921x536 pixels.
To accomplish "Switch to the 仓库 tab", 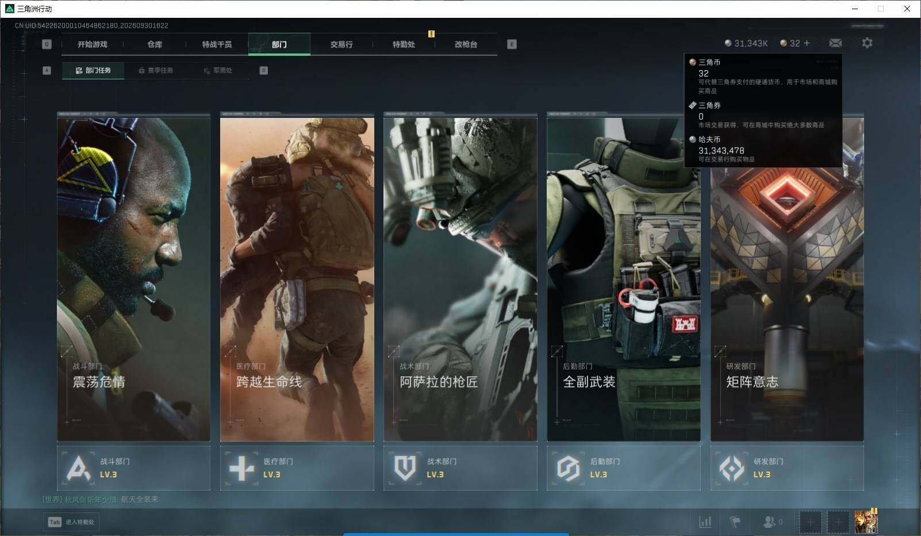I will [x=155, y=44].
